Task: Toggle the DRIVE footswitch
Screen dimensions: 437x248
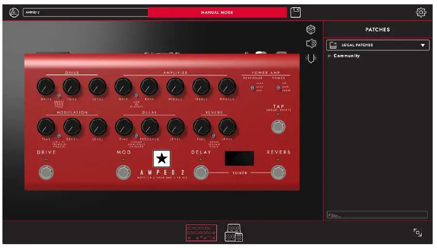Action: (46, 172)
